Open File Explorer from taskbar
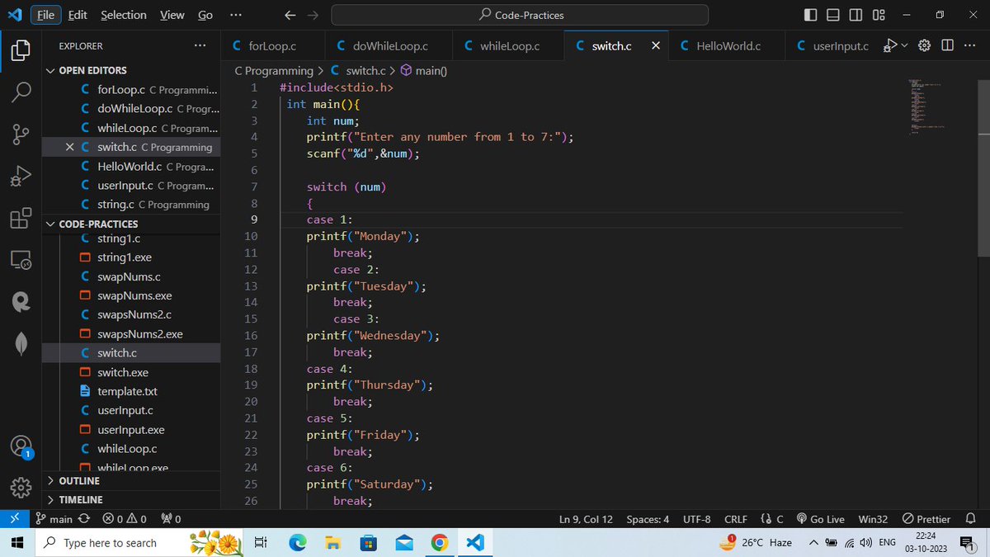This screenshot has width=990, height=557. [332, 542]
